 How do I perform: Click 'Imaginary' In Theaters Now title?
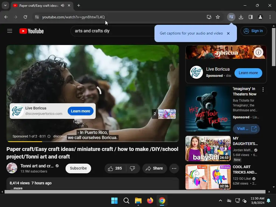click(x=245, y=92)
